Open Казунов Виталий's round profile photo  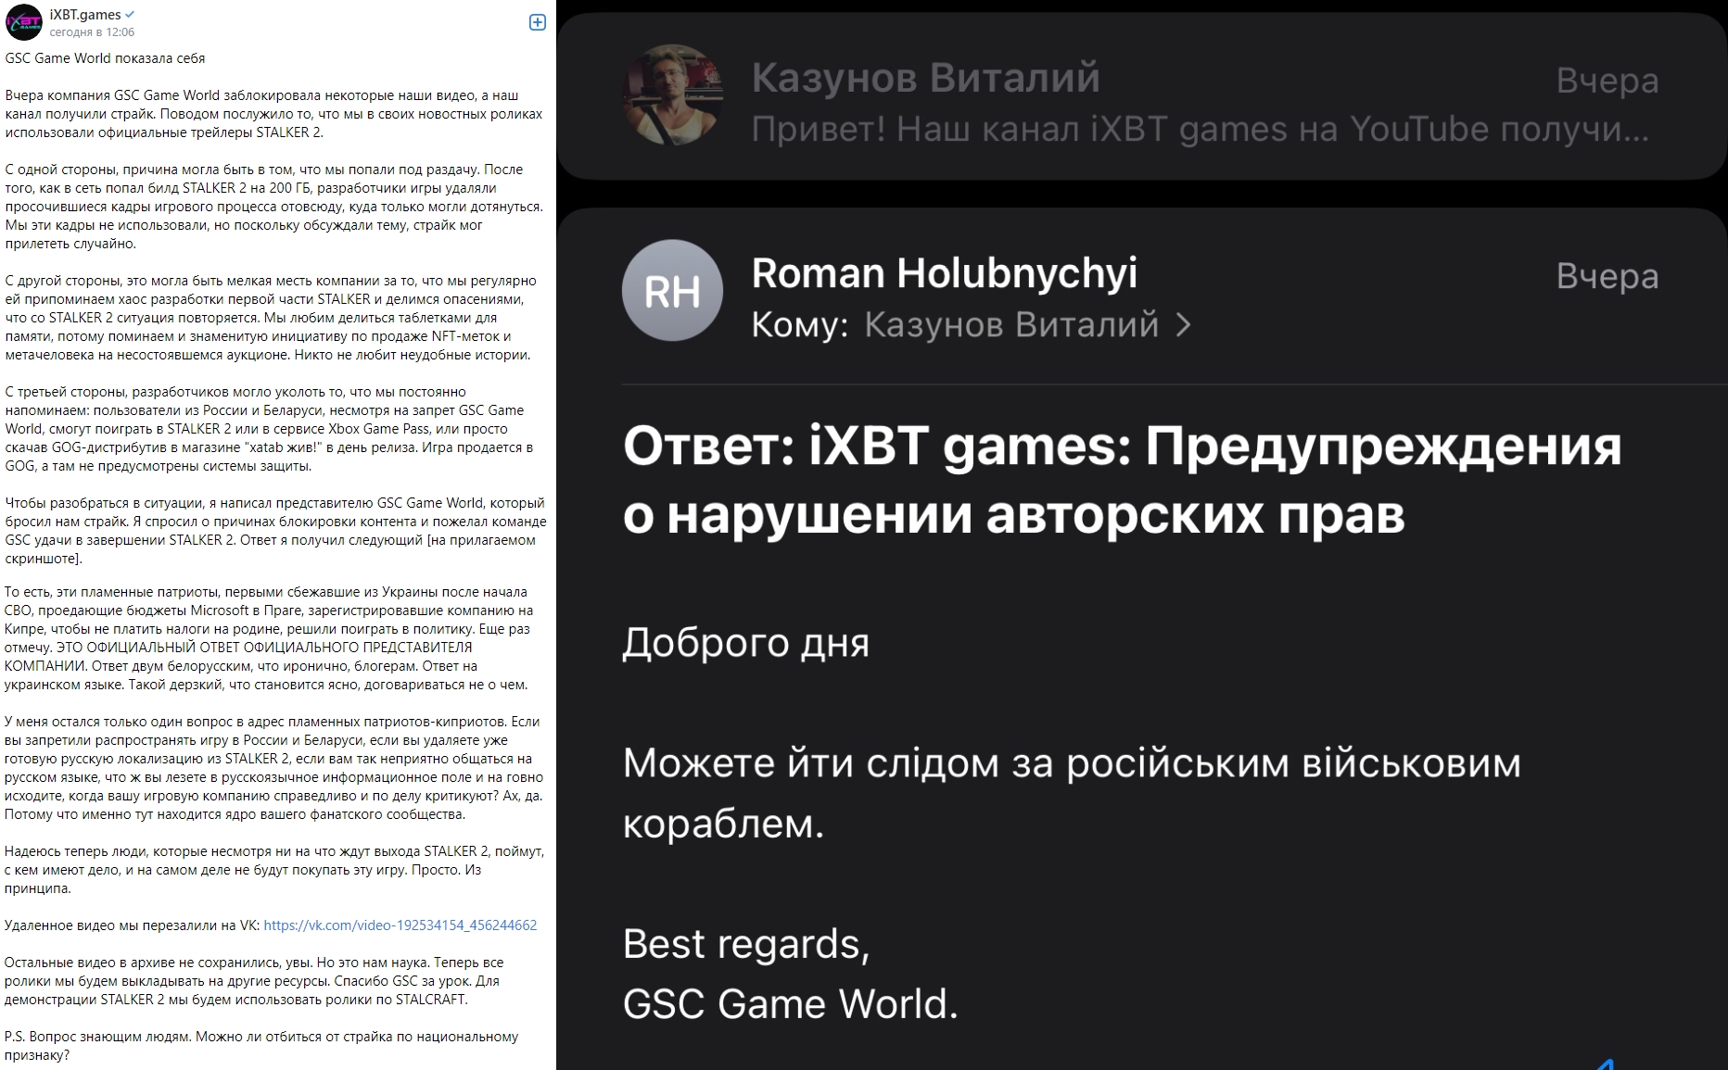click(x=672, y=94)
